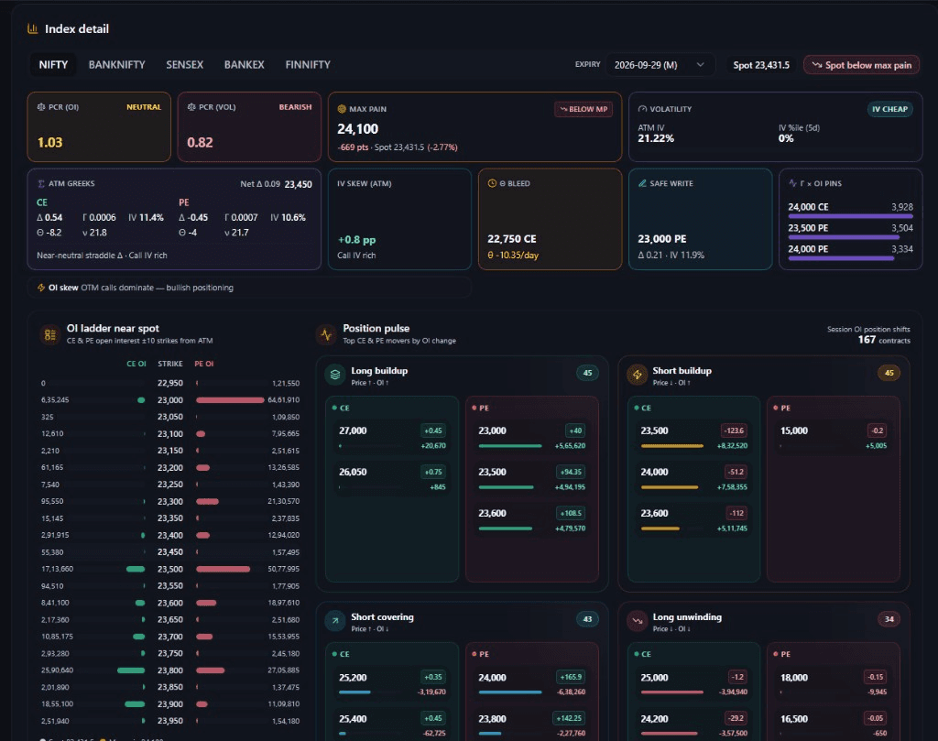Click the PCR (VOL) scale icon
Image resolution: width=938 pixels, height=741 pixels.
point(191,107)
